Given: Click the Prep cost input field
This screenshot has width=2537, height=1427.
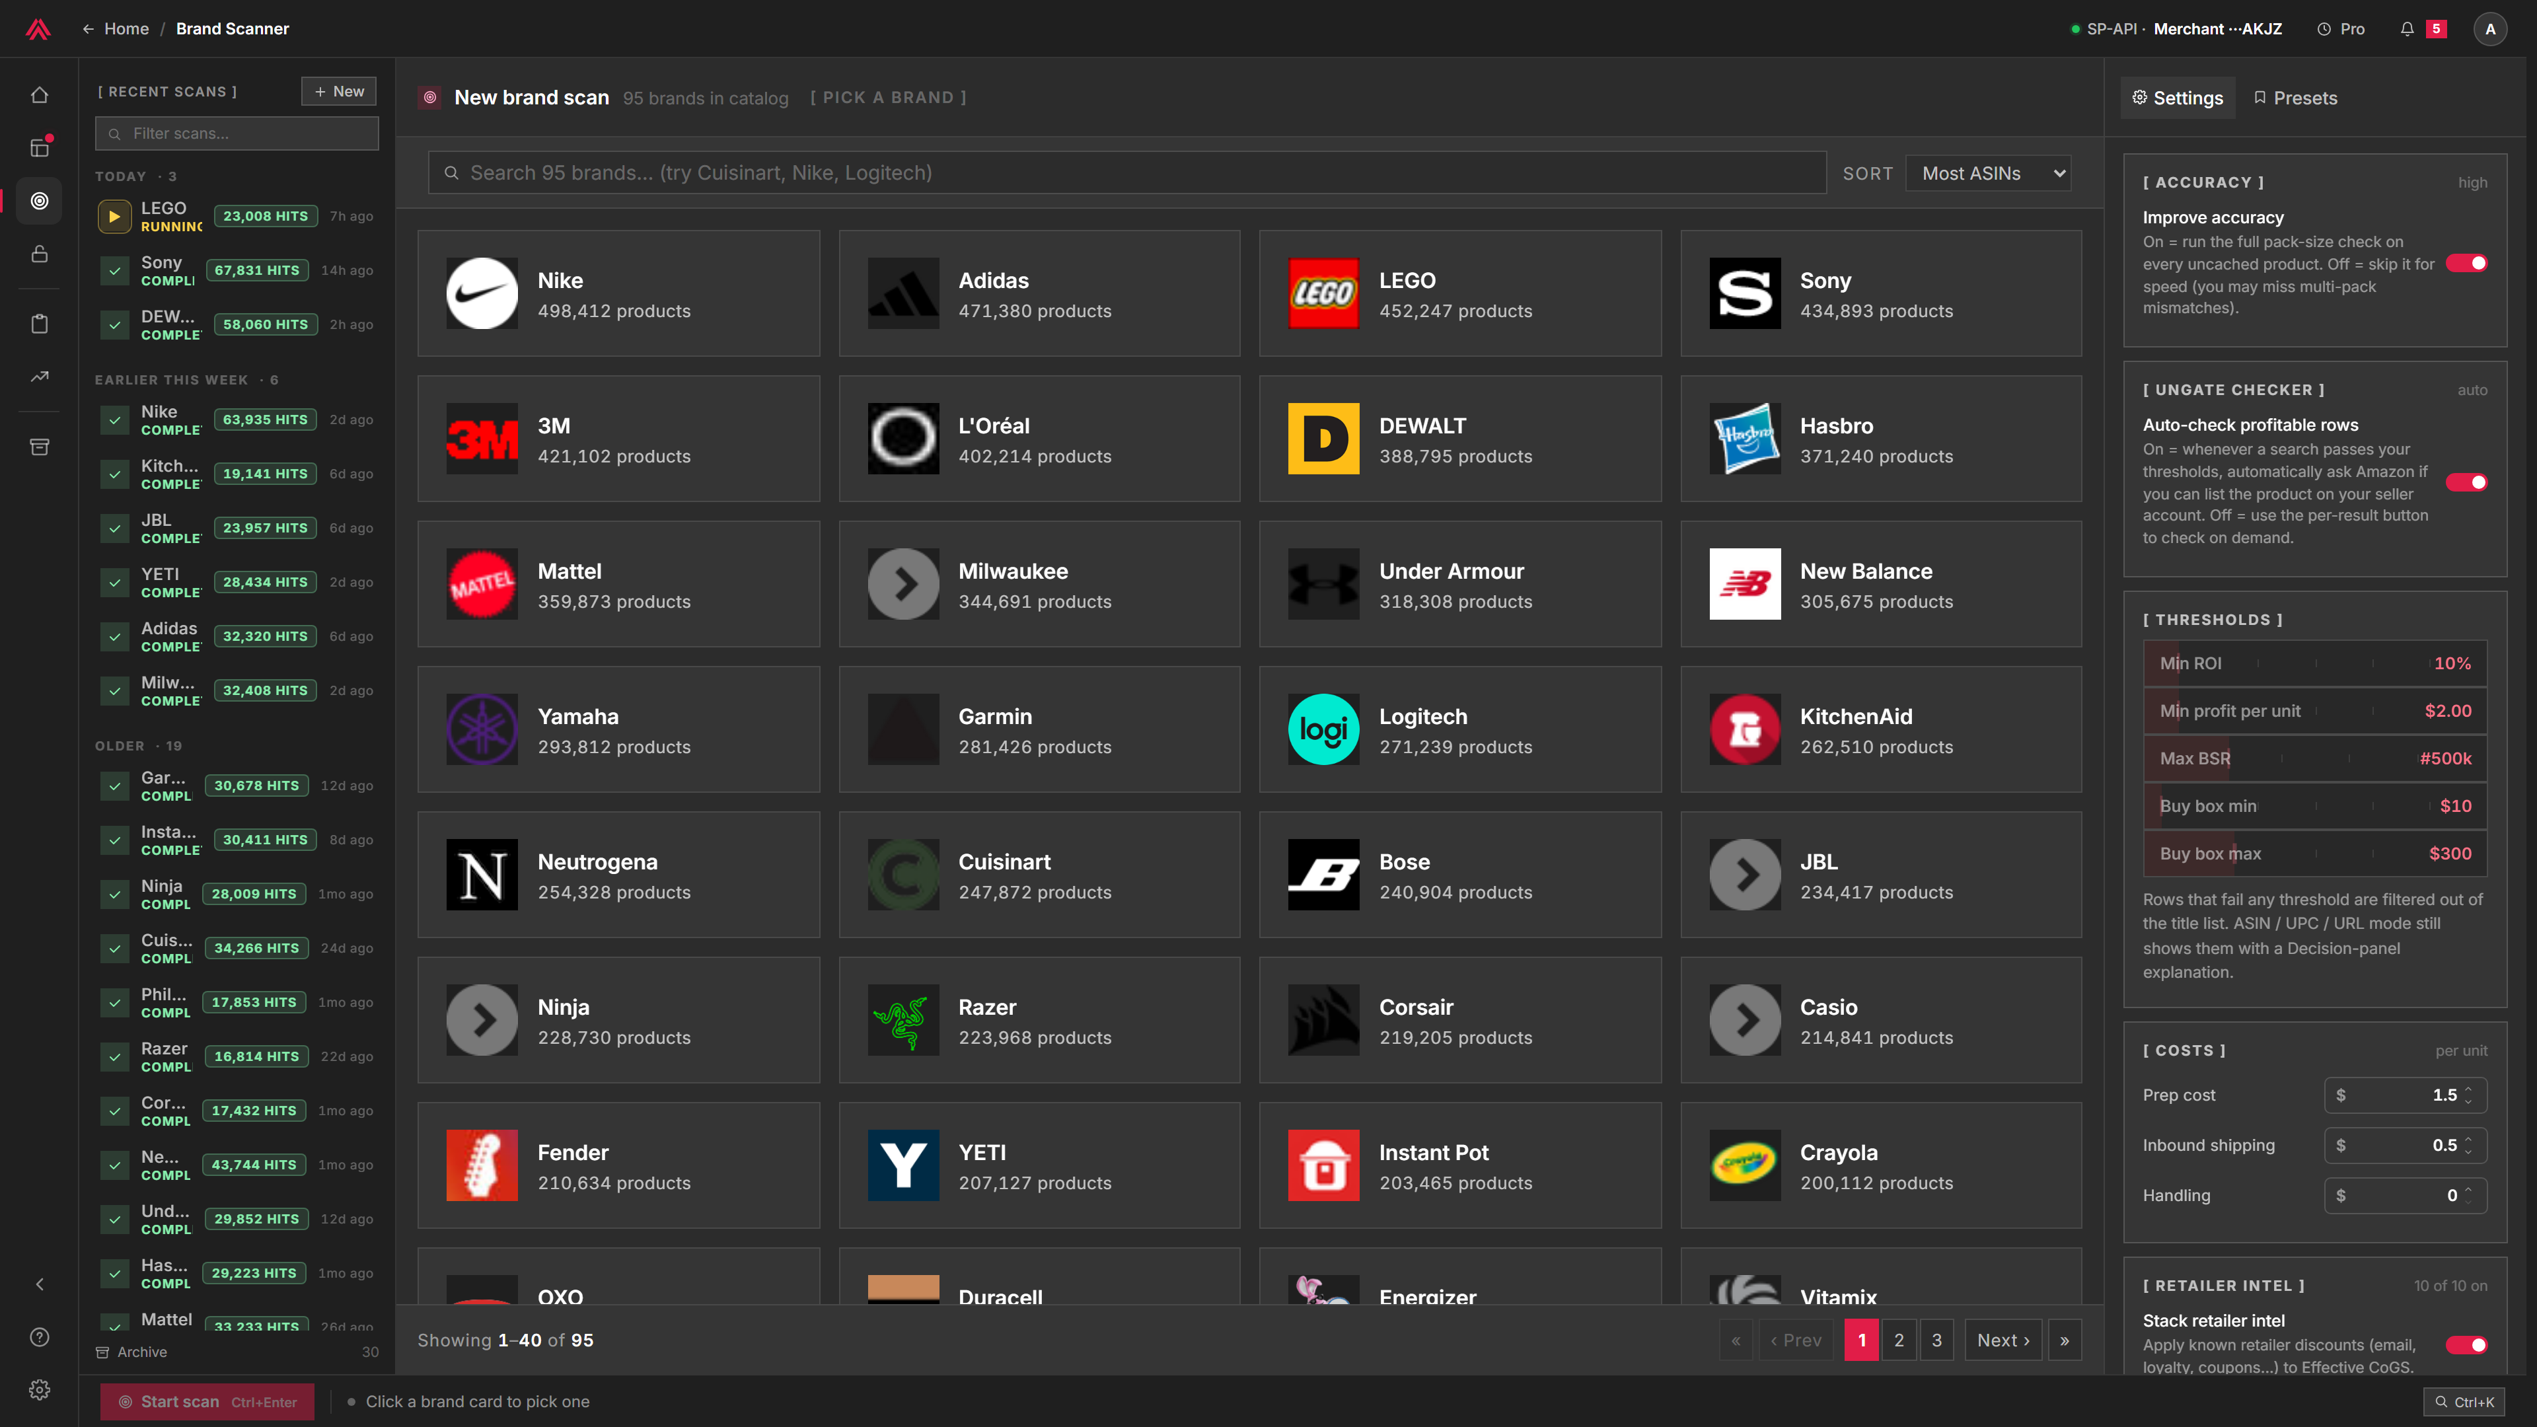Looking at the screenshot, I should (x=2405, y=1095).
